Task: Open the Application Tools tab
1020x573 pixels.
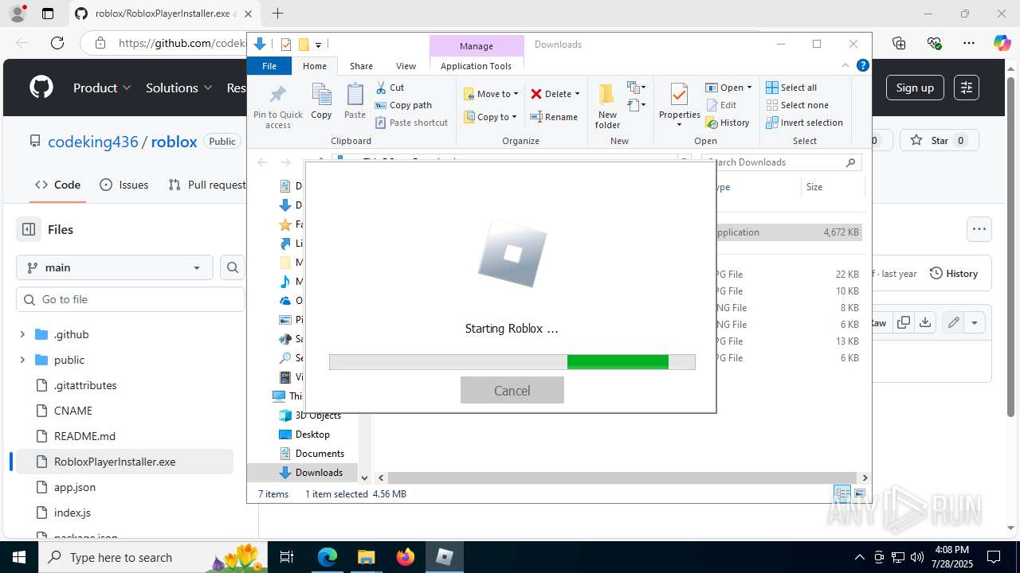Action: coord(476,66)
